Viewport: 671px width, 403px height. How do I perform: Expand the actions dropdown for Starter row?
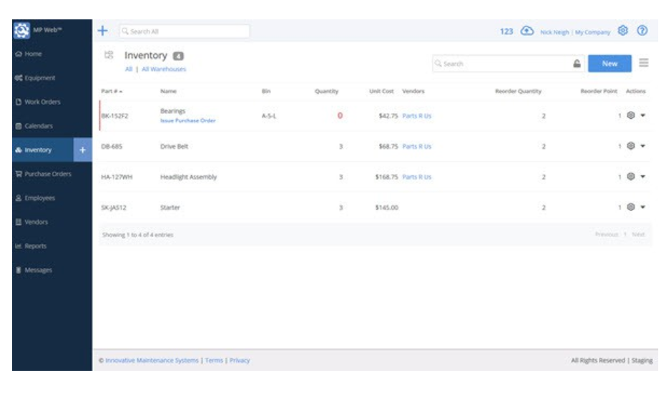coord(642,208)
